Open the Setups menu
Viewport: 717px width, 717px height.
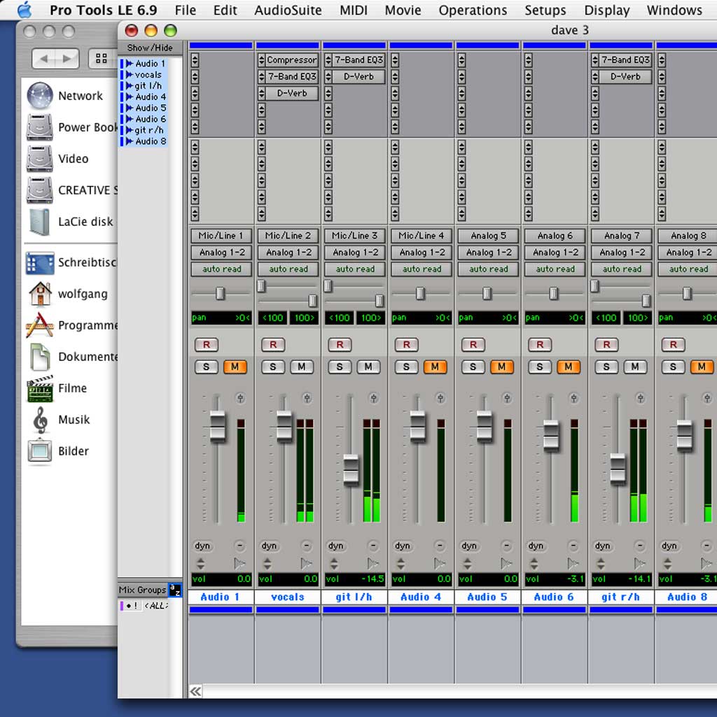coord(545,10)
